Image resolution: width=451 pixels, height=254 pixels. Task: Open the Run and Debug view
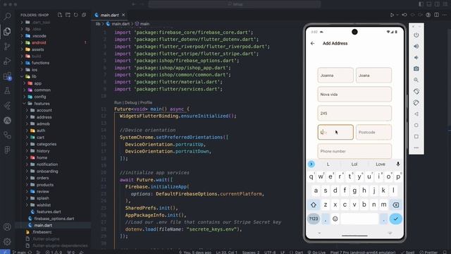click(7, 61)
